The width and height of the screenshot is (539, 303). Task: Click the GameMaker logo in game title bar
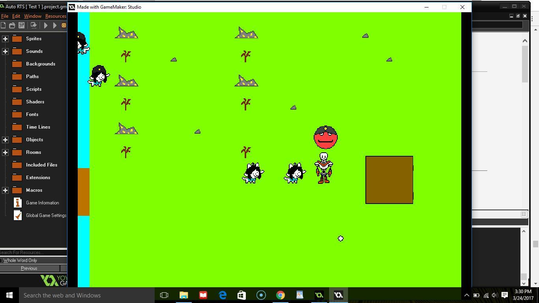[72, 7]
